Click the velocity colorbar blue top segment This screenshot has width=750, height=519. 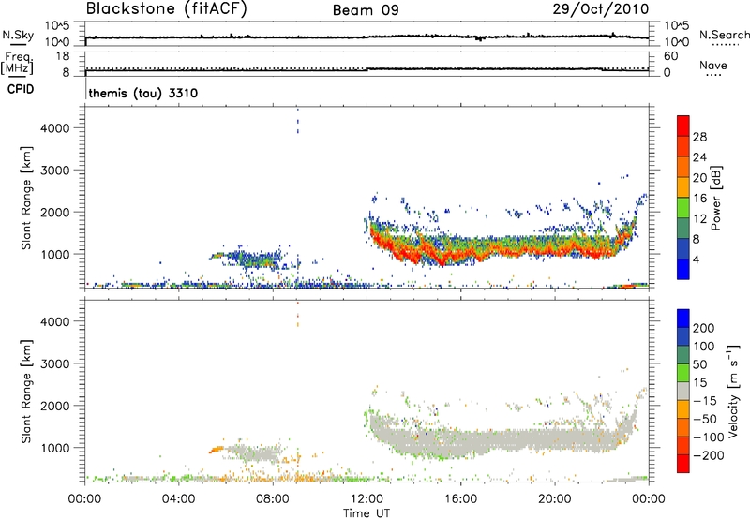tap(683, 319)
